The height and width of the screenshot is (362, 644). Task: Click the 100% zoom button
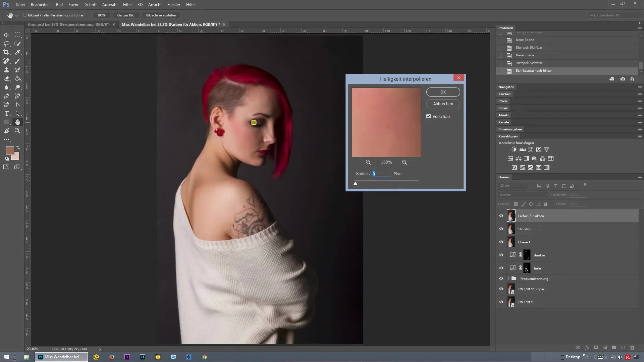(x=101, y=15)
